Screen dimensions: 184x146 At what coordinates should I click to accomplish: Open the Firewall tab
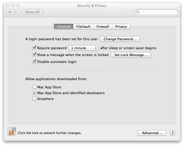[x=103, y=26]
